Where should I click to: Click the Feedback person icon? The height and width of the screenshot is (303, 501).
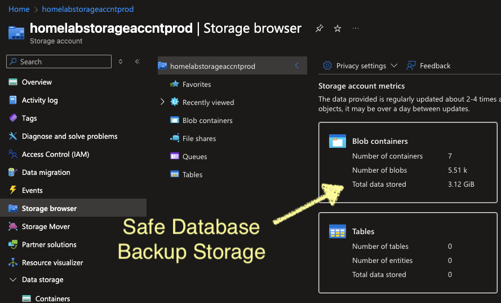[x=411, y=65]
